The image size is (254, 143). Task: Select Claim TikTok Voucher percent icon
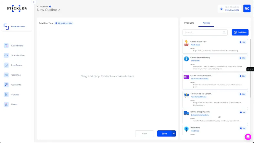click(186, 77)
